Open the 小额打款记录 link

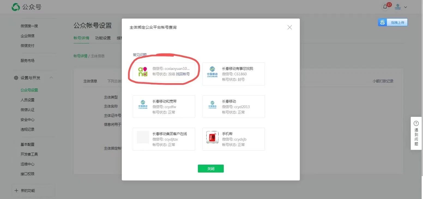point(383,81)
